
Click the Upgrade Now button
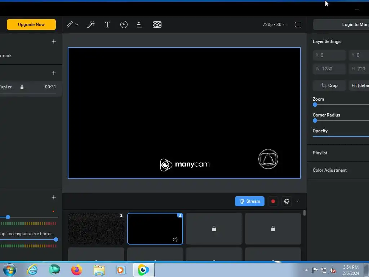(x=31, y=25)
